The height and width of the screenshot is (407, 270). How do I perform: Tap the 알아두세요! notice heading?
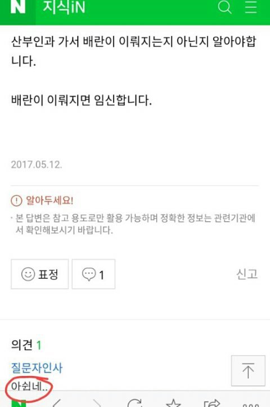(x=42, y=200)
